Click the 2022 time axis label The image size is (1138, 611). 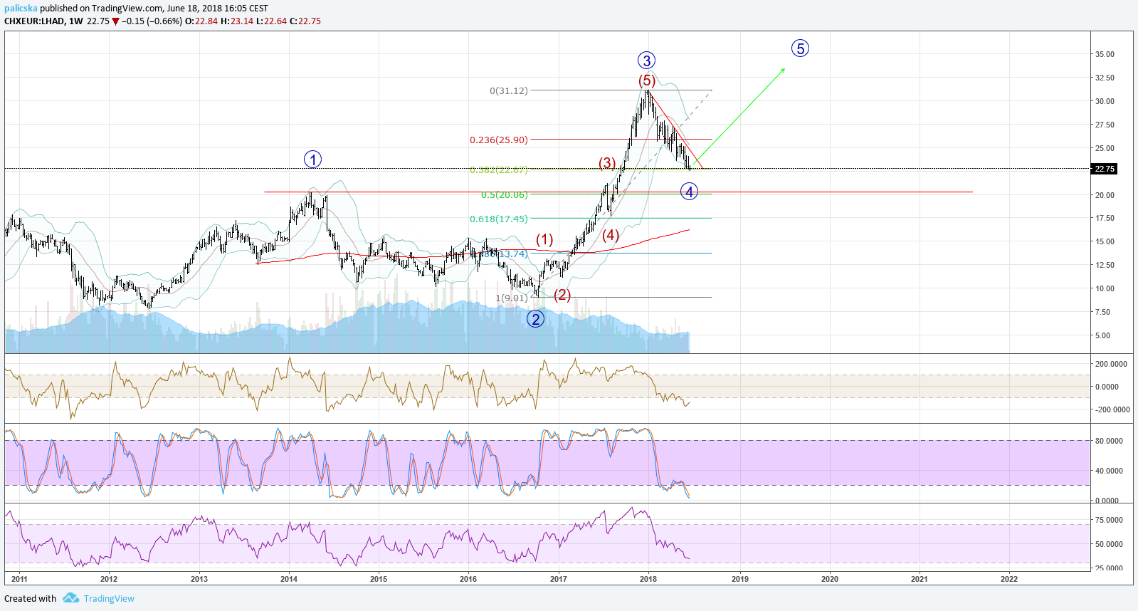click(1009, 579)
